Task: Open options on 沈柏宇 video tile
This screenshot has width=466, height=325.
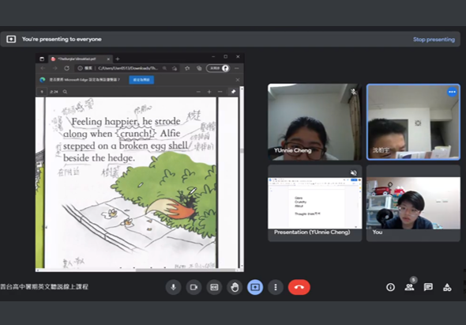Action: point(452,92)
